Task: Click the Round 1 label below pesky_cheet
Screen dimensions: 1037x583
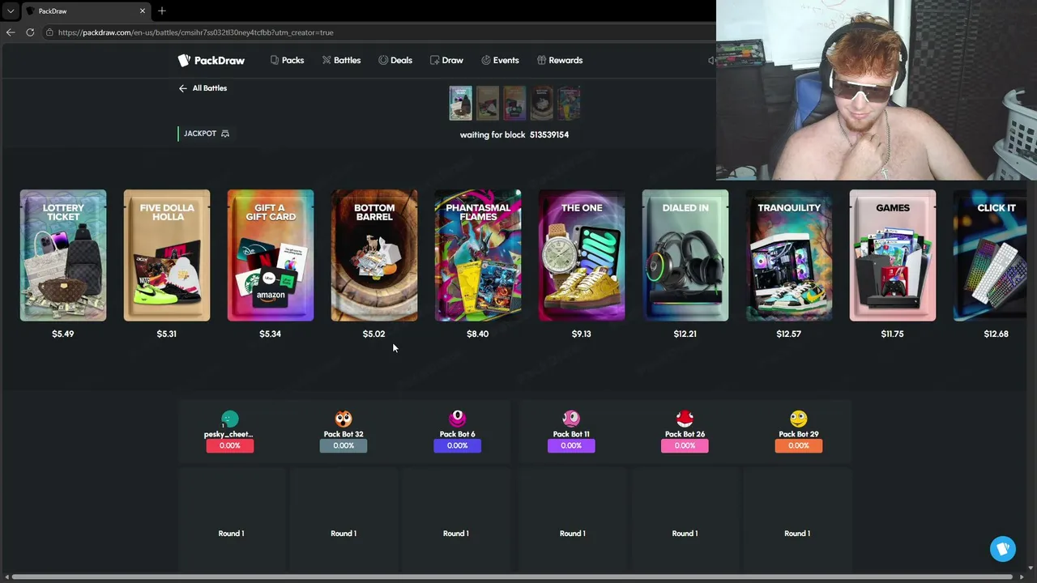Action: click(231, 534)
